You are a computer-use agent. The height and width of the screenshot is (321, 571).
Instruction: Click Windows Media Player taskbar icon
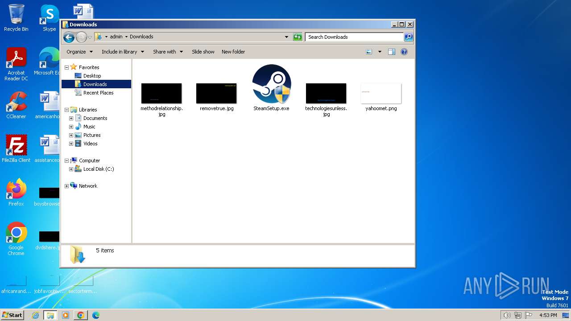tap(66, 315)
